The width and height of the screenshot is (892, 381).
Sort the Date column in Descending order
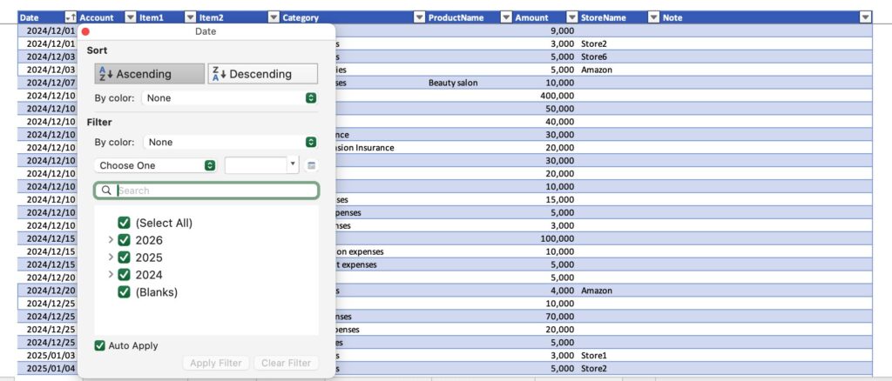coord(262,74)
